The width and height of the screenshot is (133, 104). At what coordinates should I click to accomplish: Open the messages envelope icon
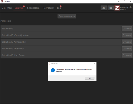tap(111, 8)
